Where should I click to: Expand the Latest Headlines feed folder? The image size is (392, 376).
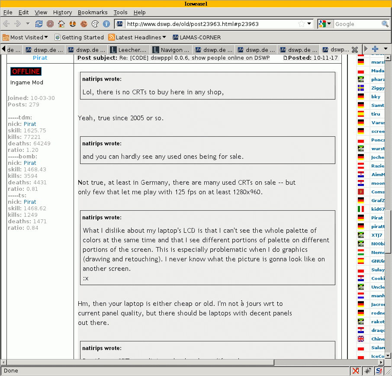tap(137, 37)
